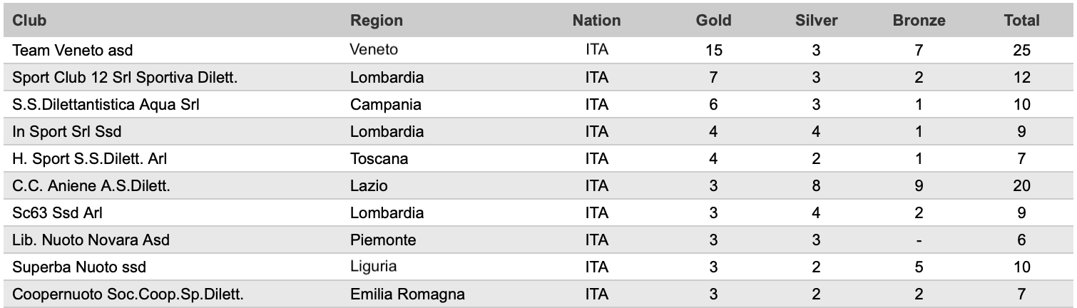Click the Silver column header
The height and width of the screenshot is (308, 1077).
pos(816,21)
